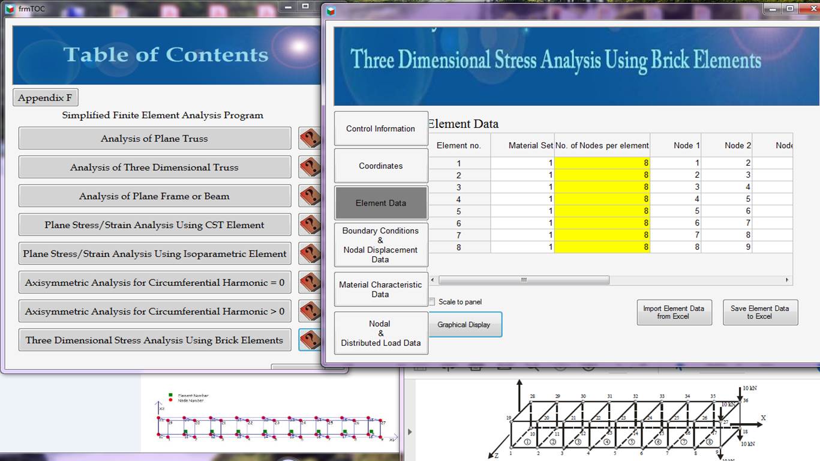This screenshot has height=461, width=820.
Task: Click Import Element Data from Excel
Action: (x=674, y=312)
